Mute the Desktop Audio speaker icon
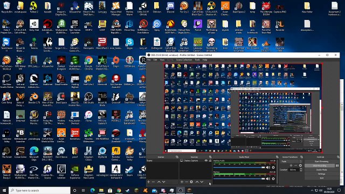The image size is (345, 194). pos(268,168)
